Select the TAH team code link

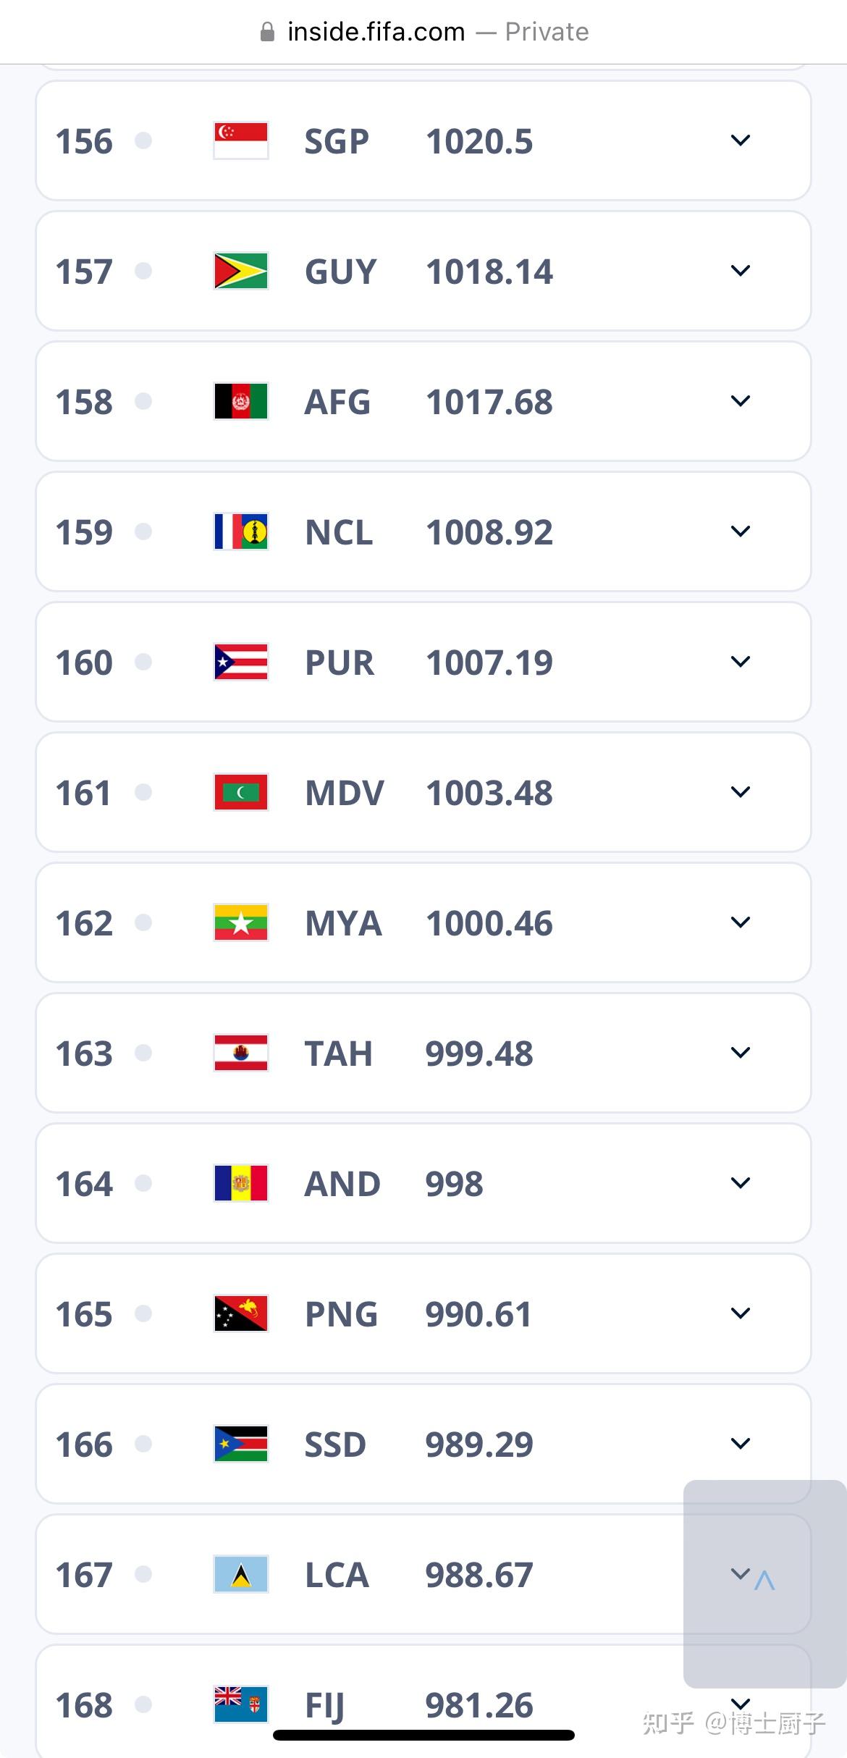click(x=338, y=1053)
